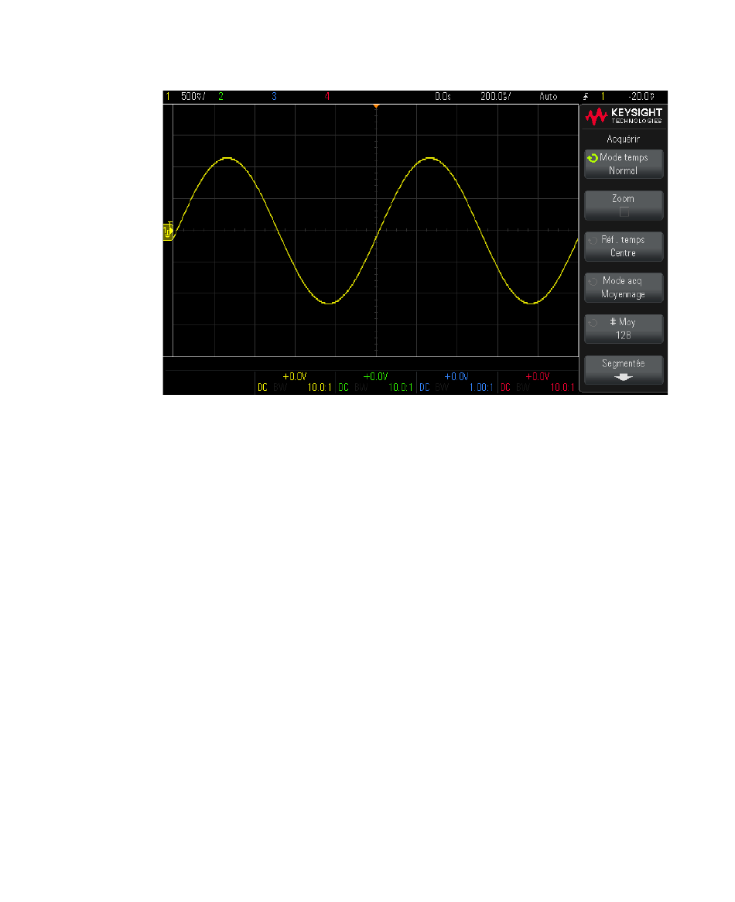735x902 pixels.
Task: Toggle the Zoom checkbox softkey
Action: coord(624,205)
